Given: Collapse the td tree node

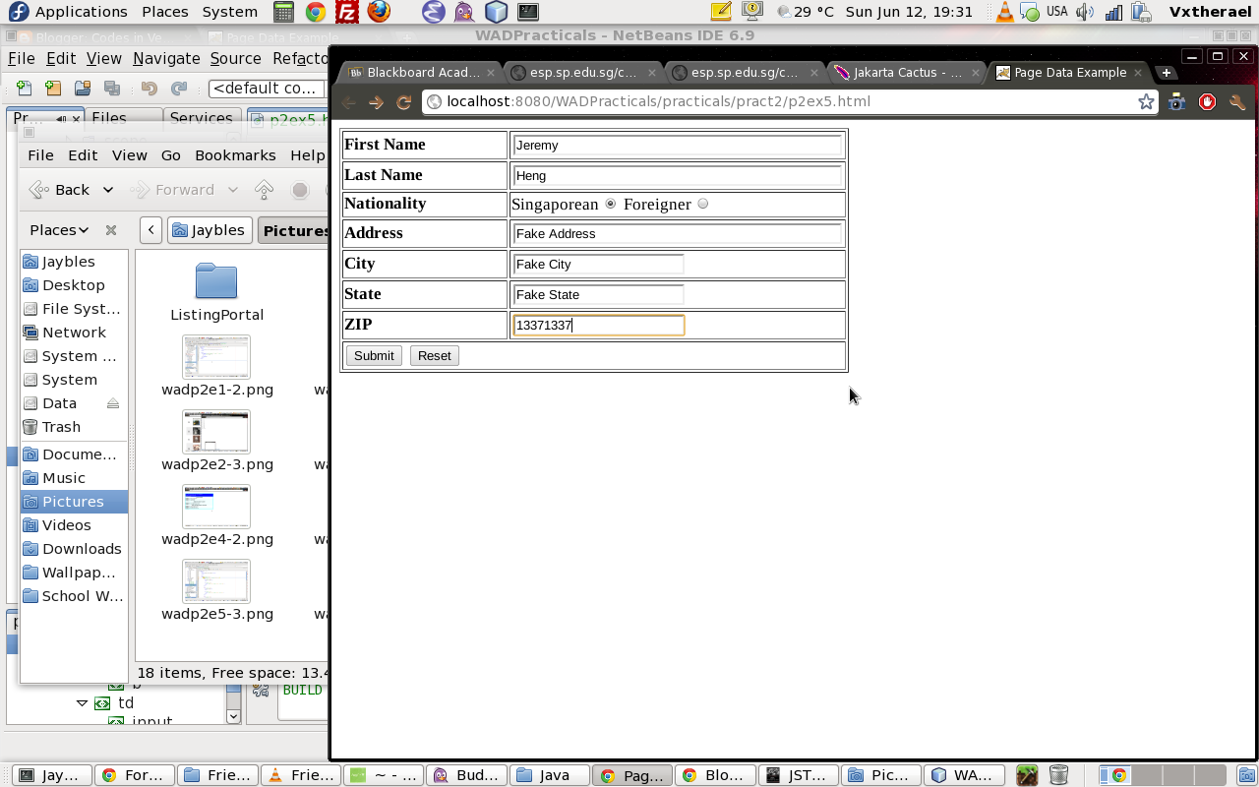Looking at the screenshot, I should point(83,703).
